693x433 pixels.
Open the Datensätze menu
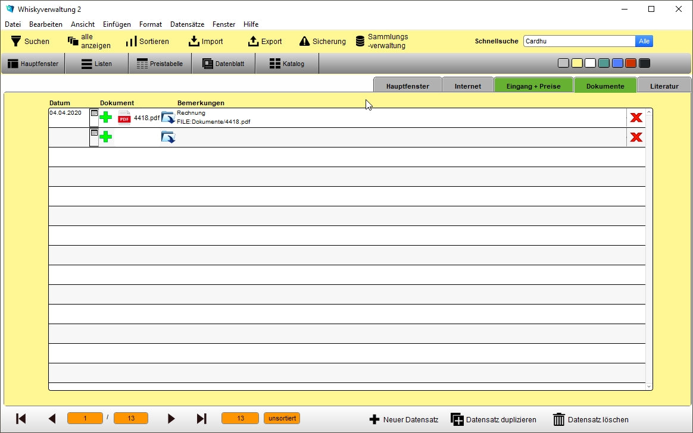[x=187, y=24]
